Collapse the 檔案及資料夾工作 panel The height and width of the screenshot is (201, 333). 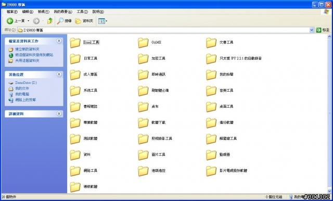click(x=59, y=41)
